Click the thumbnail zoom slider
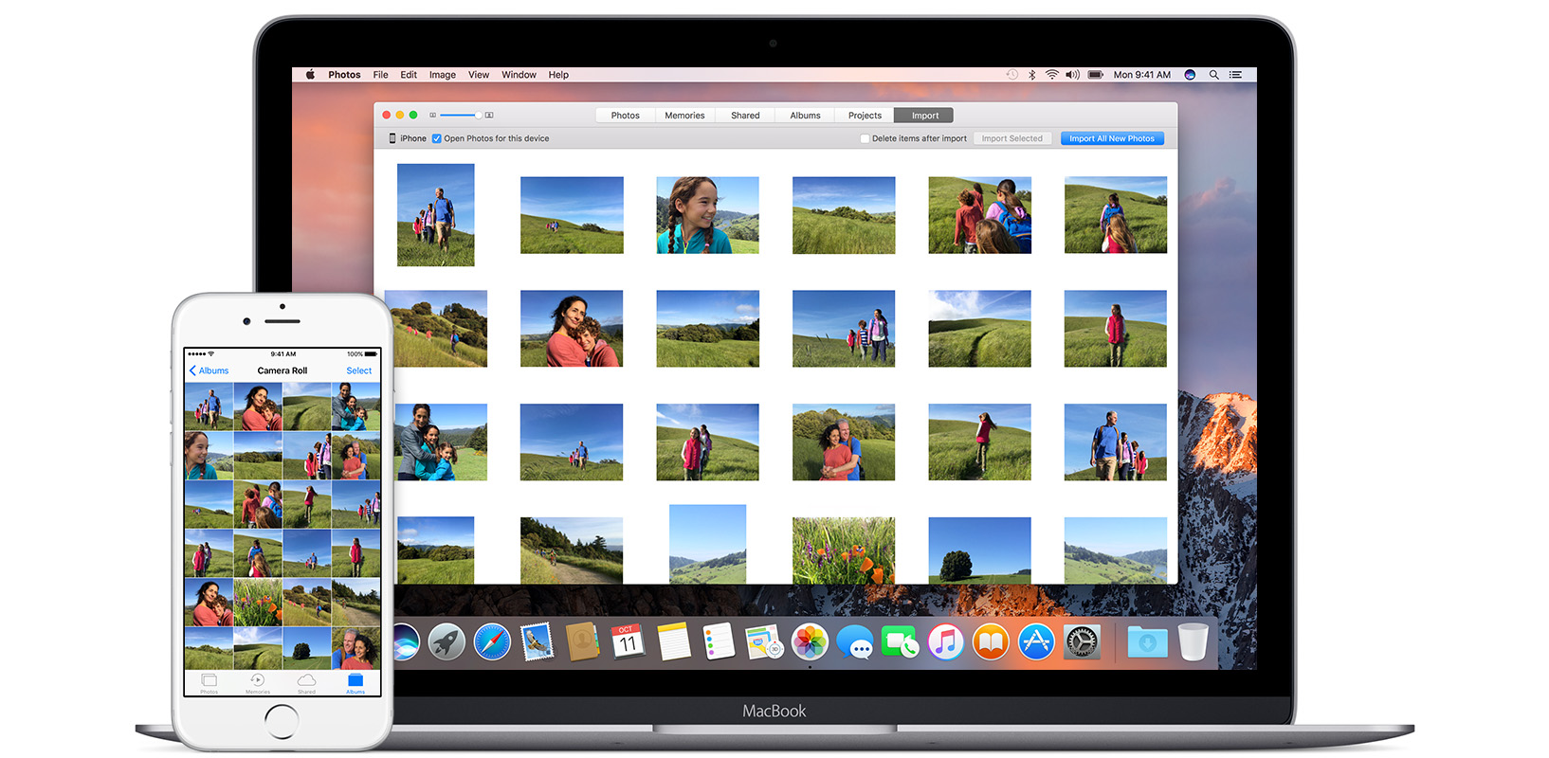Viewport: 1549px width, 758px height. coord(462,115)
